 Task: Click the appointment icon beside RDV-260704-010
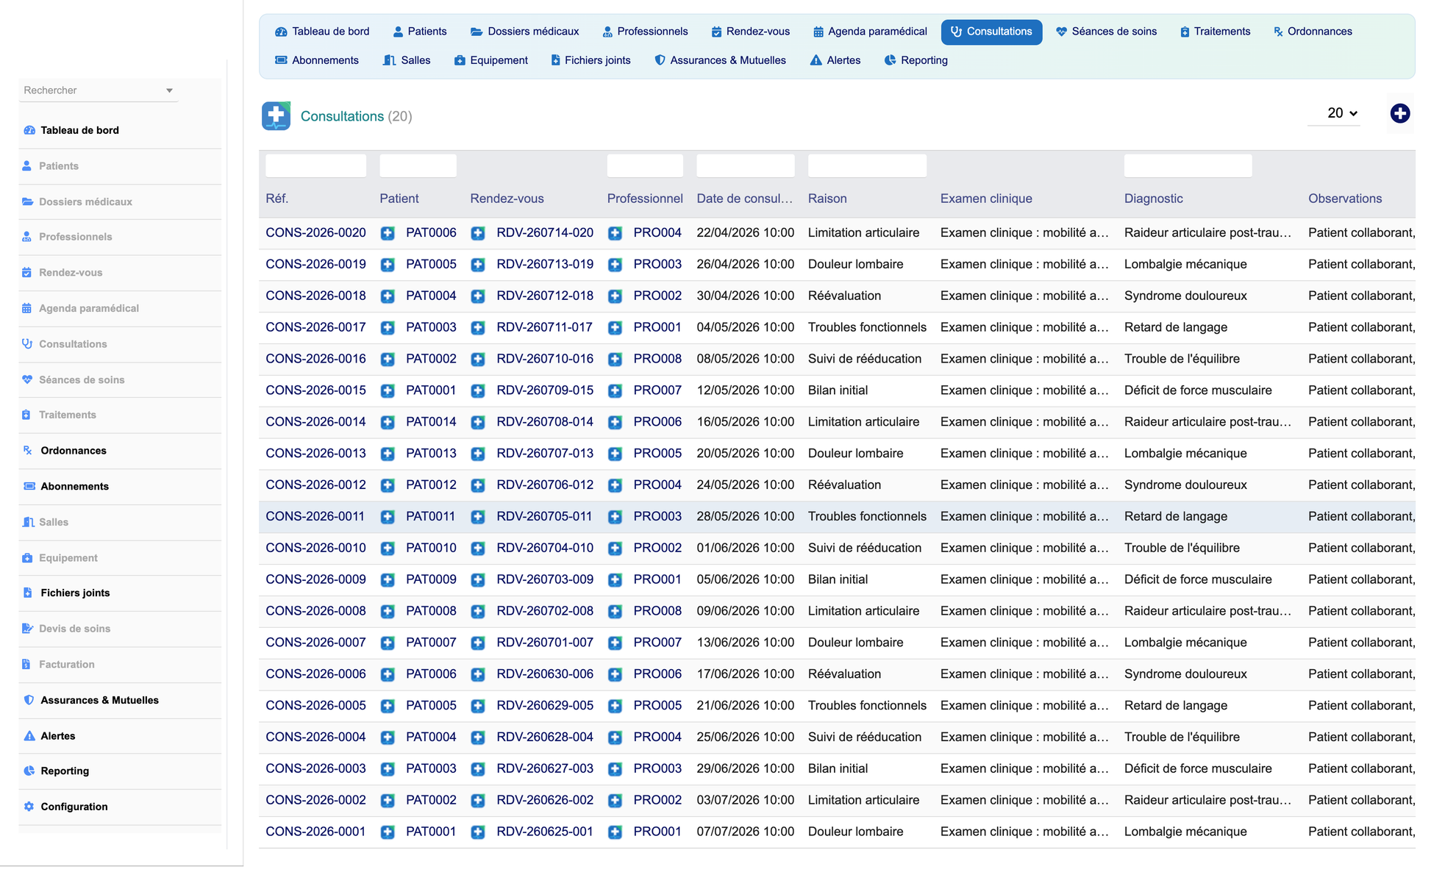click(478, 549)
